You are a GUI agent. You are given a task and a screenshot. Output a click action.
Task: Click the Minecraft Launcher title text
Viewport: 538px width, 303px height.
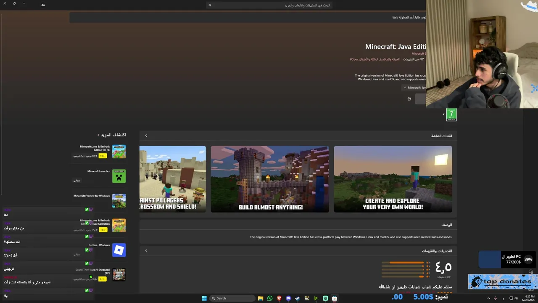pyautogui.click(x=98, y=171)
